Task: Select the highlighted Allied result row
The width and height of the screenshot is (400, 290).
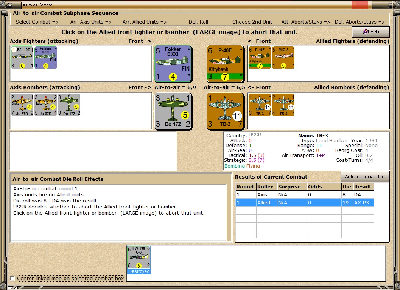Action: tap(305, 202)
